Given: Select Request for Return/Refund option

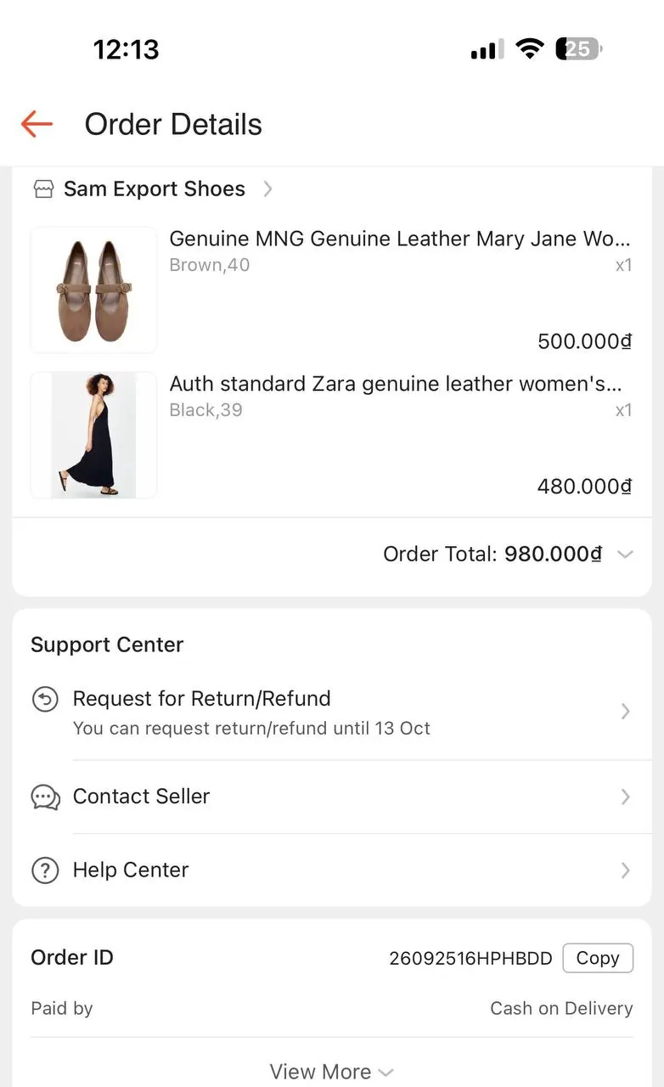Looking at the screenshot, I should 332,712.
